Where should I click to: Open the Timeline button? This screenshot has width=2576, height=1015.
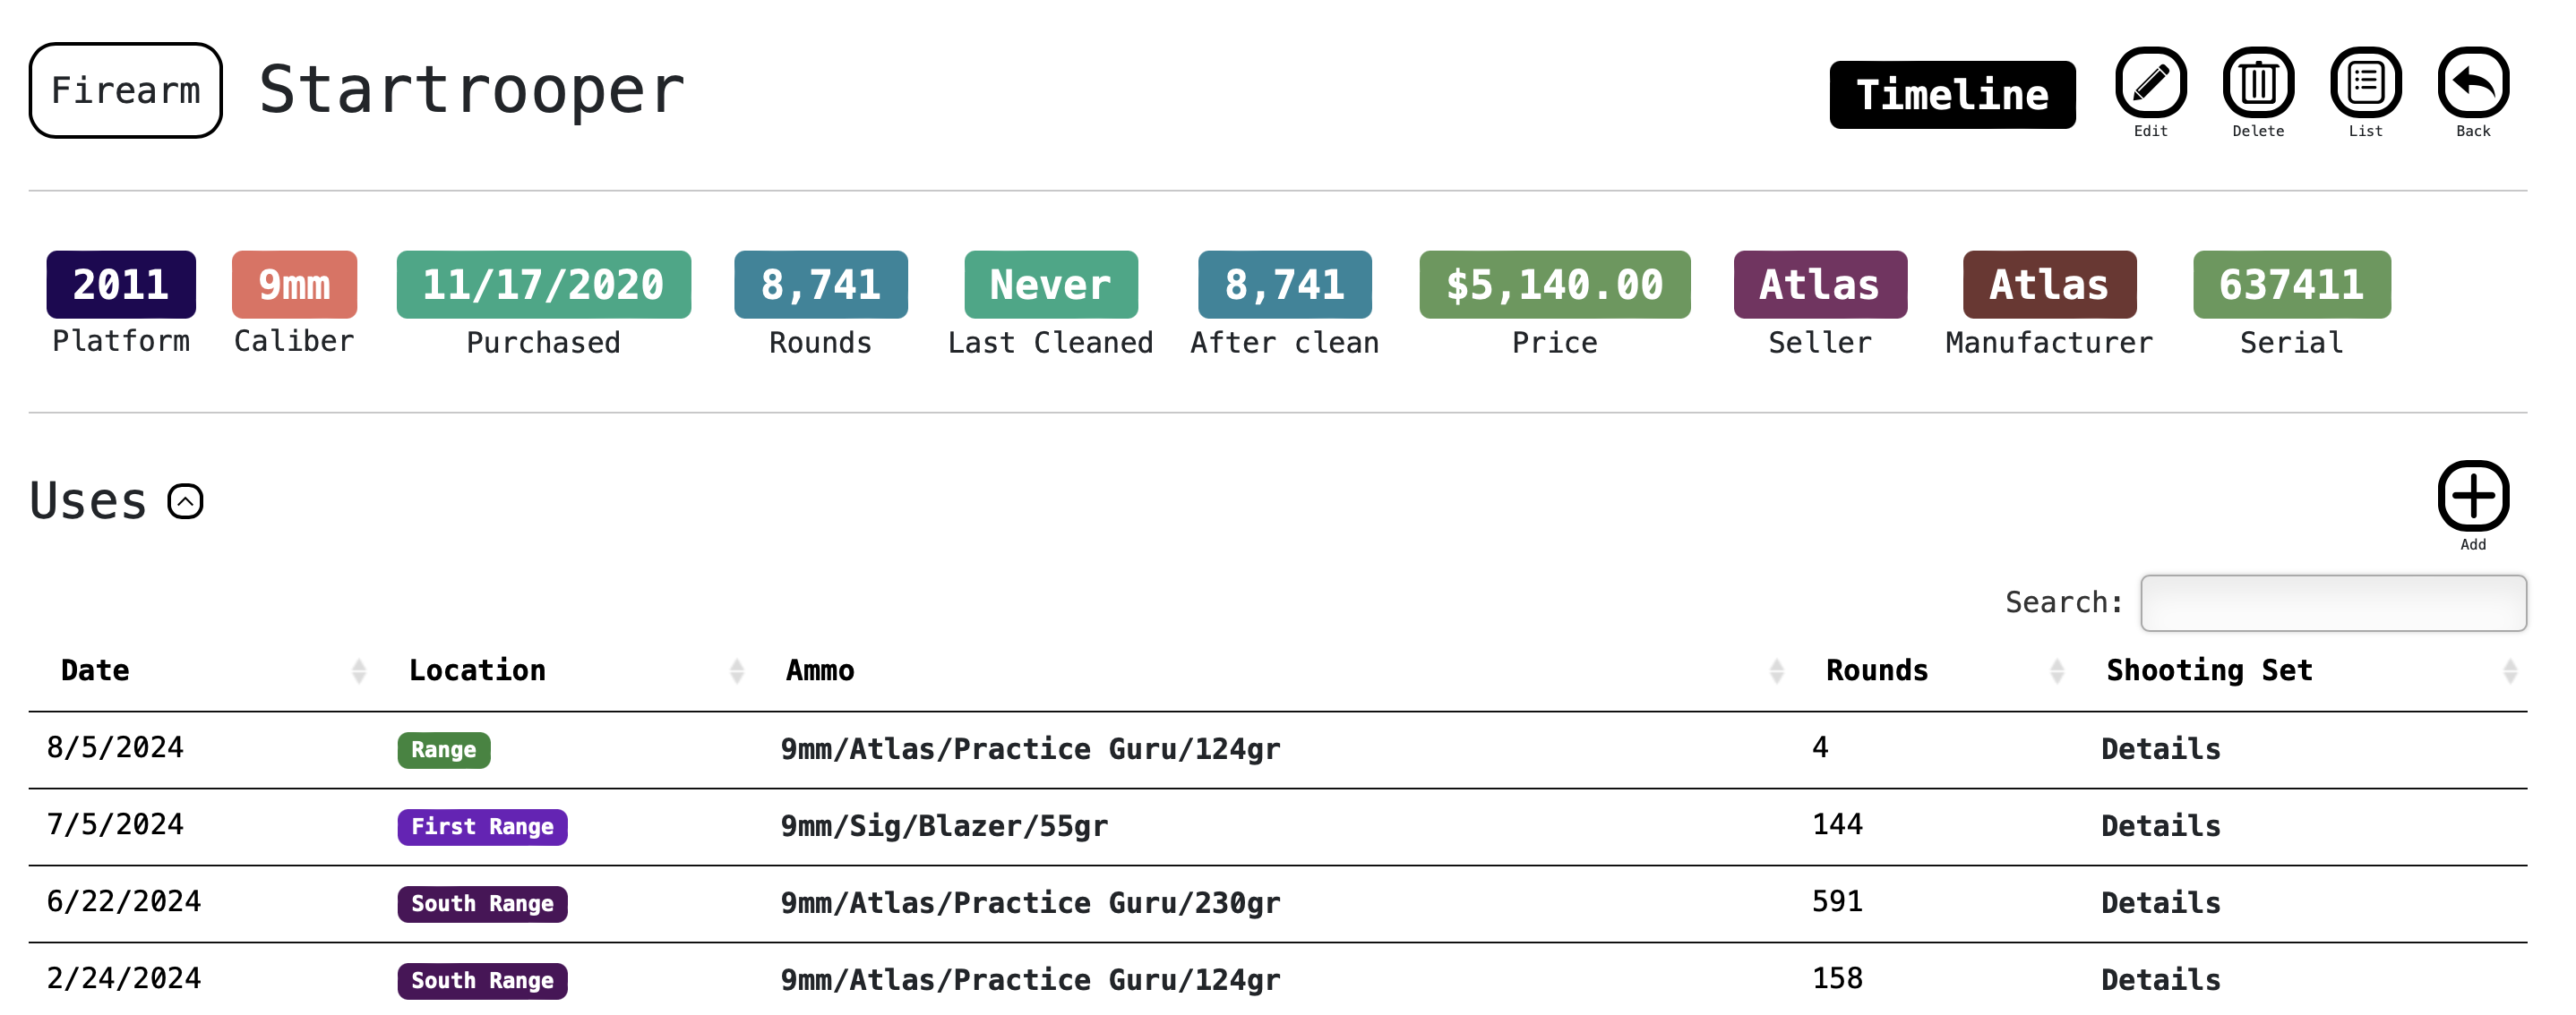pyautogui.click(x=1952, y=95)
